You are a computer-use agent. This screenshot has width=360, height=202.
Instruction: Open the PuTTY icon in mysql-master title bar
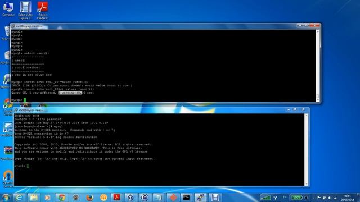13,26
